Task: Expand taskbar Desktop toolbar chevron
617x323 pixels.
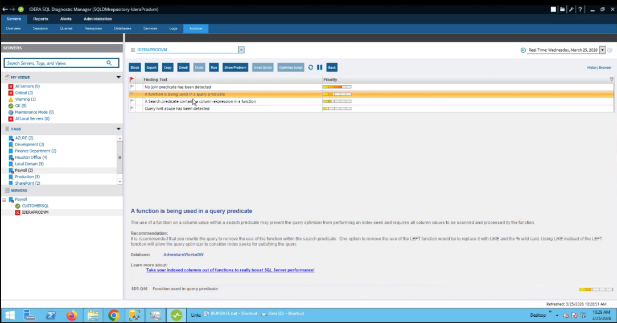Action: (550, 313)
